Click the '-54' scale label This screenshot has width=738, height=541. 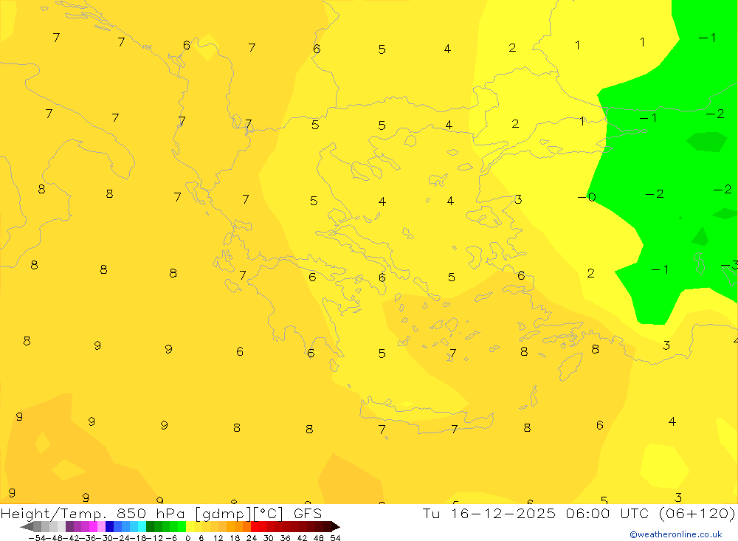point(37,538)
